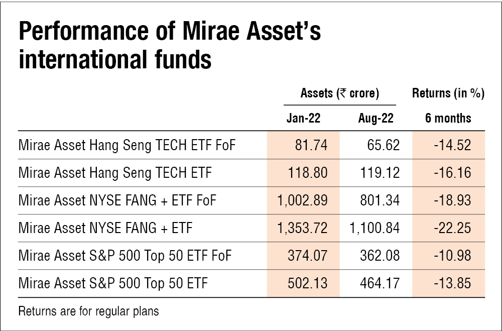Click the Mirae Asset Hang Seng TECH ETF row label
Image resolution: width=502 pixels, height=331 pixels.
tap(115, 173)
